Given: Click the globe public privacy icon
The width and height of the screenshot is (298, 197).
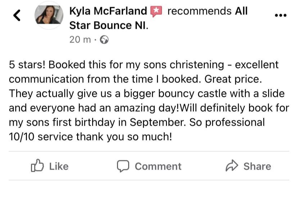Looking at the screenshot, I should [104, 40].
